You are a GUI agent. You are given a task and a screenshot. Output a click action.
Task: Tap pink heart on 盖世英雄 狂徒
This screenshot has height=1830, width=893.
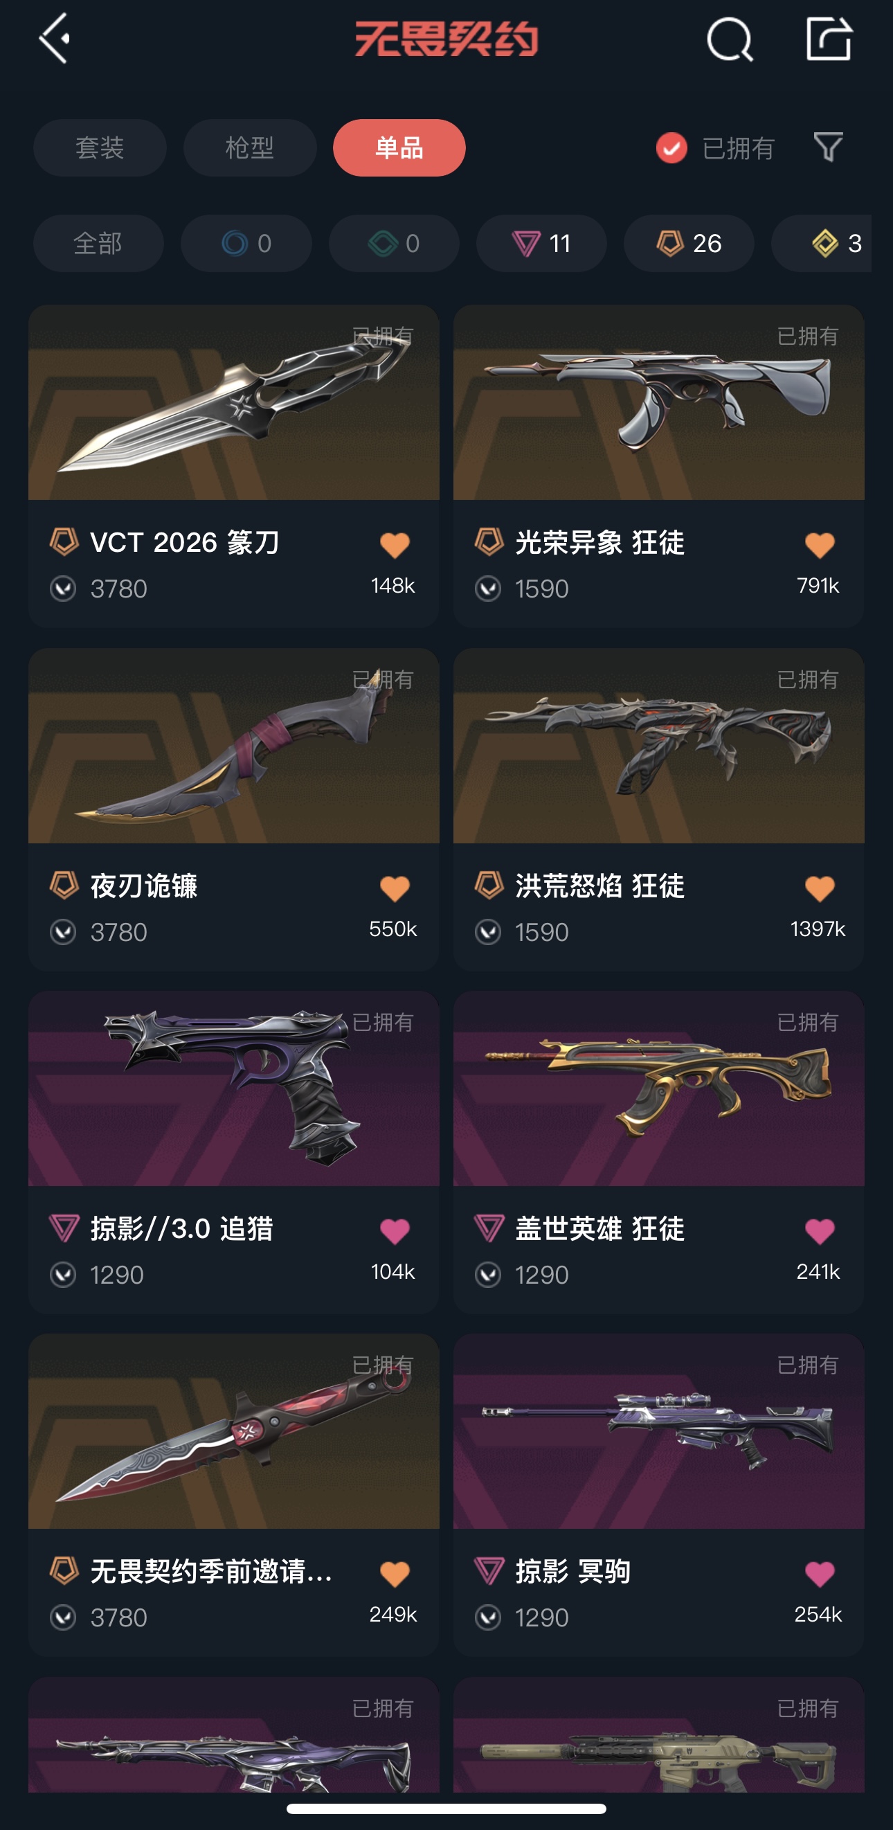tap(819, 1231)
